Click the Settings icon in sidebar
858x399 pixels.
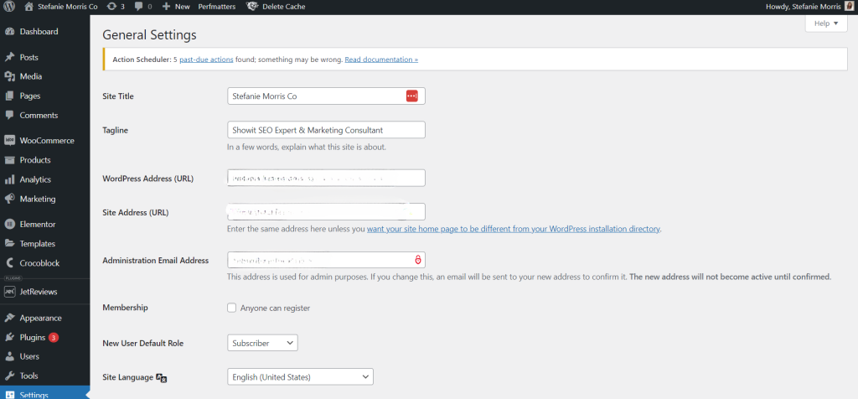9,395
